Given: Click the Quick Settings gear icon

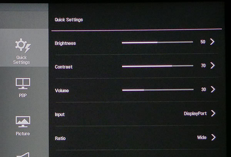Looking at the screenshot, I should tap(23, 45).
